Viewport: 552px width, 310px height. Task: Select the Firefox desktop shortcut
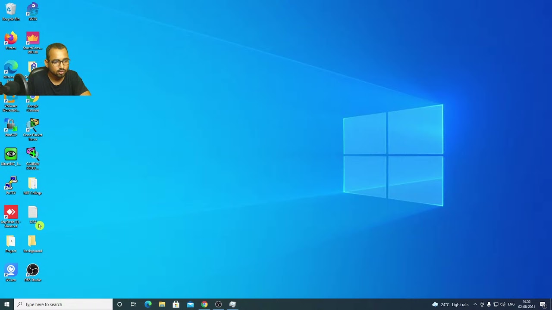coord(11,41)
